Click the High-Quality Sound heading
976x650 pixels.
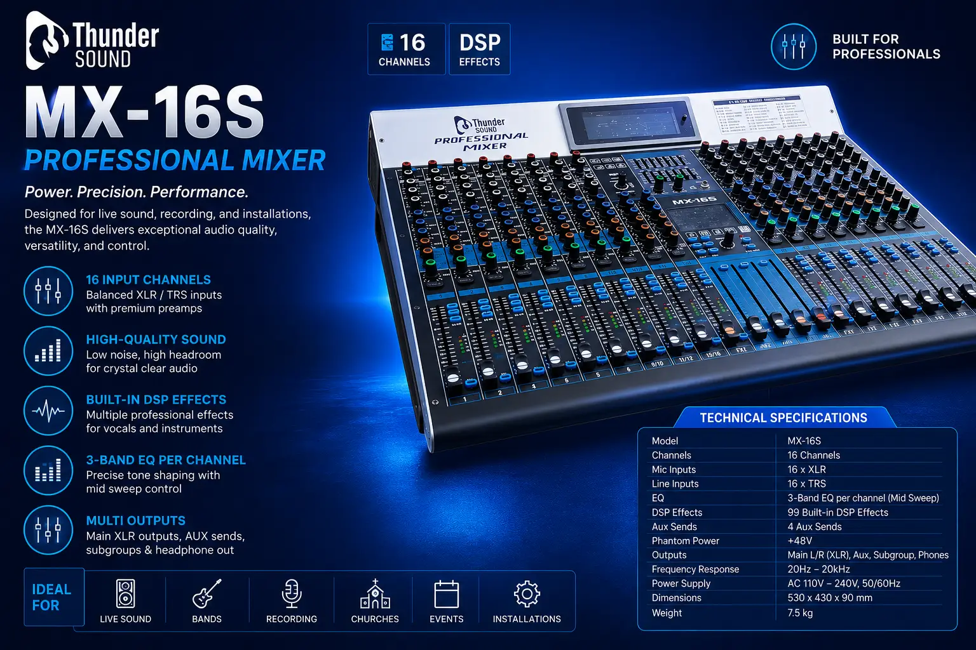point(156,340)
